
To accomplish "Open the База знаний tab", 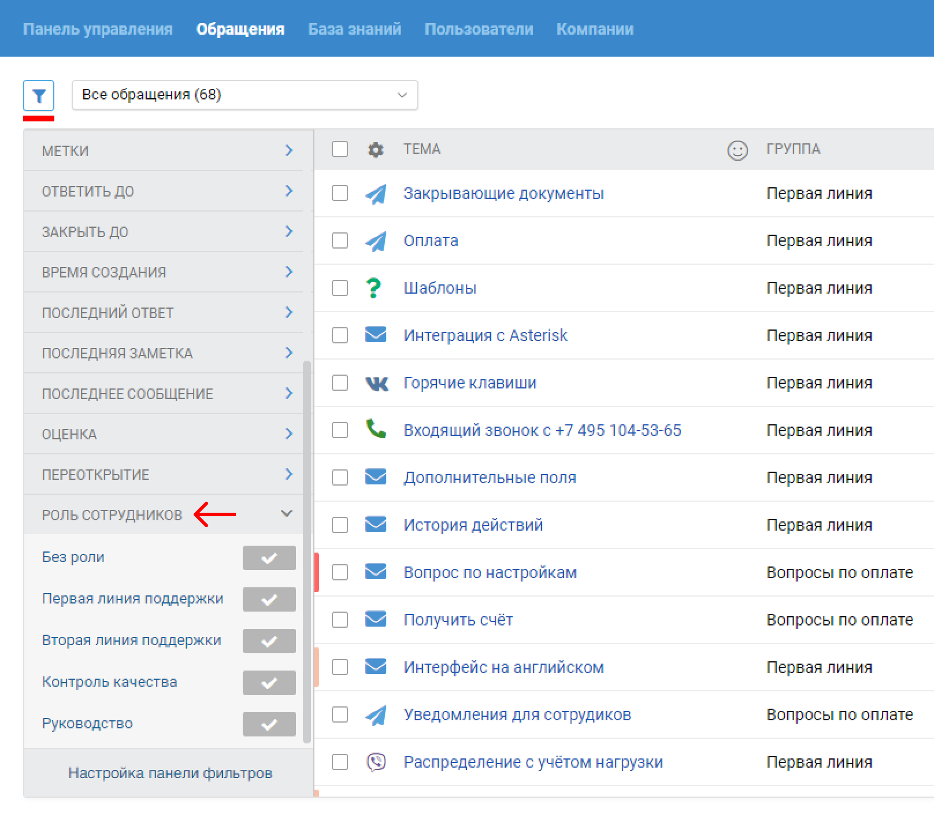I will pyautogui.click(x=354, y=29).
